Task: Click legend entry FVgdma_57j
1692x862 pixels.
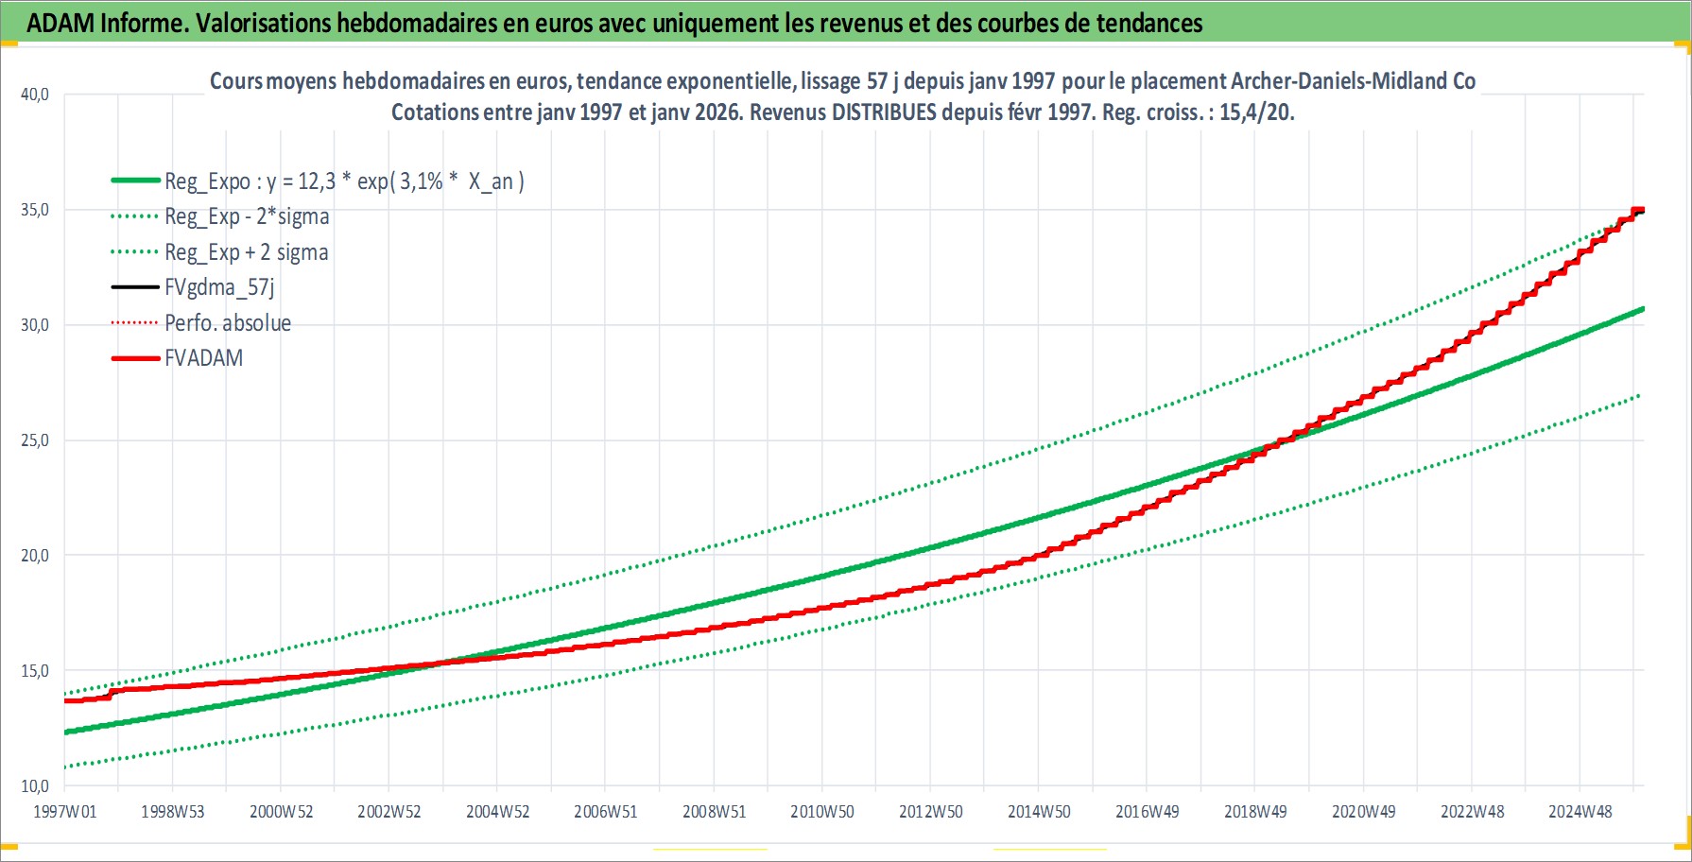Action: [x=219, y=287]
